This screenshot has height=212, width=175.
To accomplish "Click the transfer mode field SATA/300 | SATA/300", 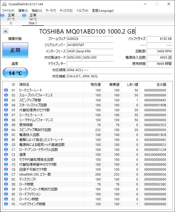I will point(90,58).
